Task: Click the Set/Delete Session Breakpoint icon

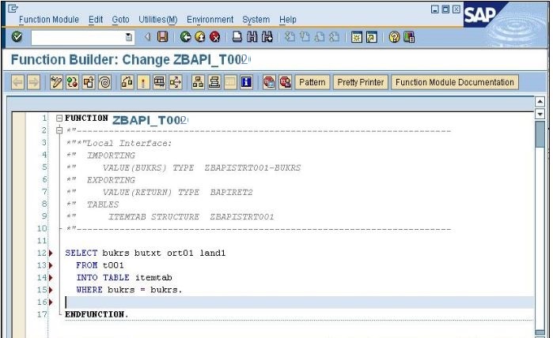Action: 269,82
